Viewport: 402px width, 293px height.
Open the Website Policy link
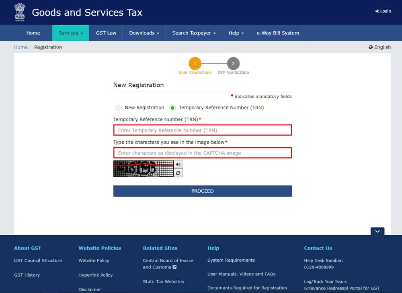click(94, 260)
